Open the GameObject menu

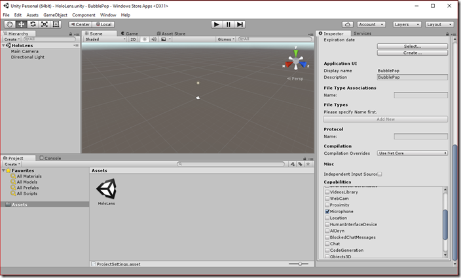click(55, 15)
